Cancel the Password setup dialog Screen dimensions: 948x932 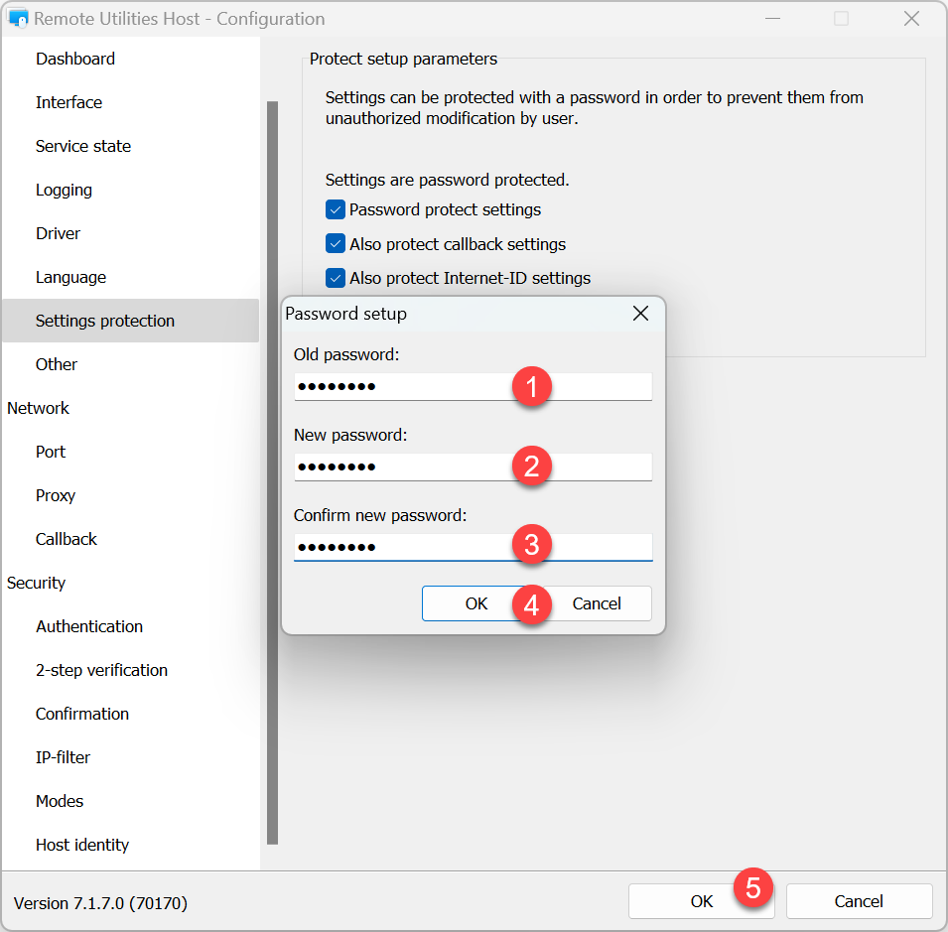[x=599, y=603]
